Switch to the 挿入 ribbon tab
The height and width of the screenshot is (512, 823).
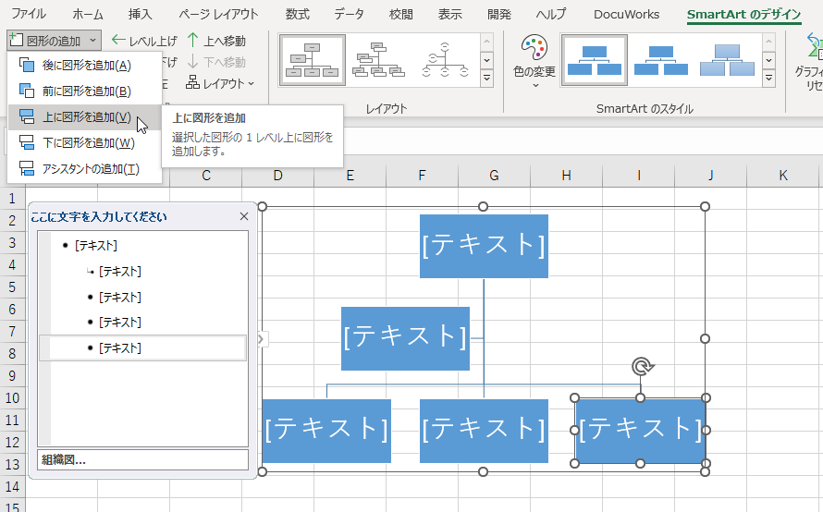(x=141, y=14)
